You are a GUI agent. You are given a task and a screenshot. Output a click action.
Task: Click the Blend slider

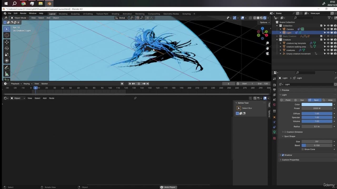[317, 145]
